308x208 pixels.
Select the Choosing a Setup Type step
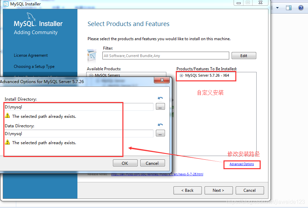34,67
